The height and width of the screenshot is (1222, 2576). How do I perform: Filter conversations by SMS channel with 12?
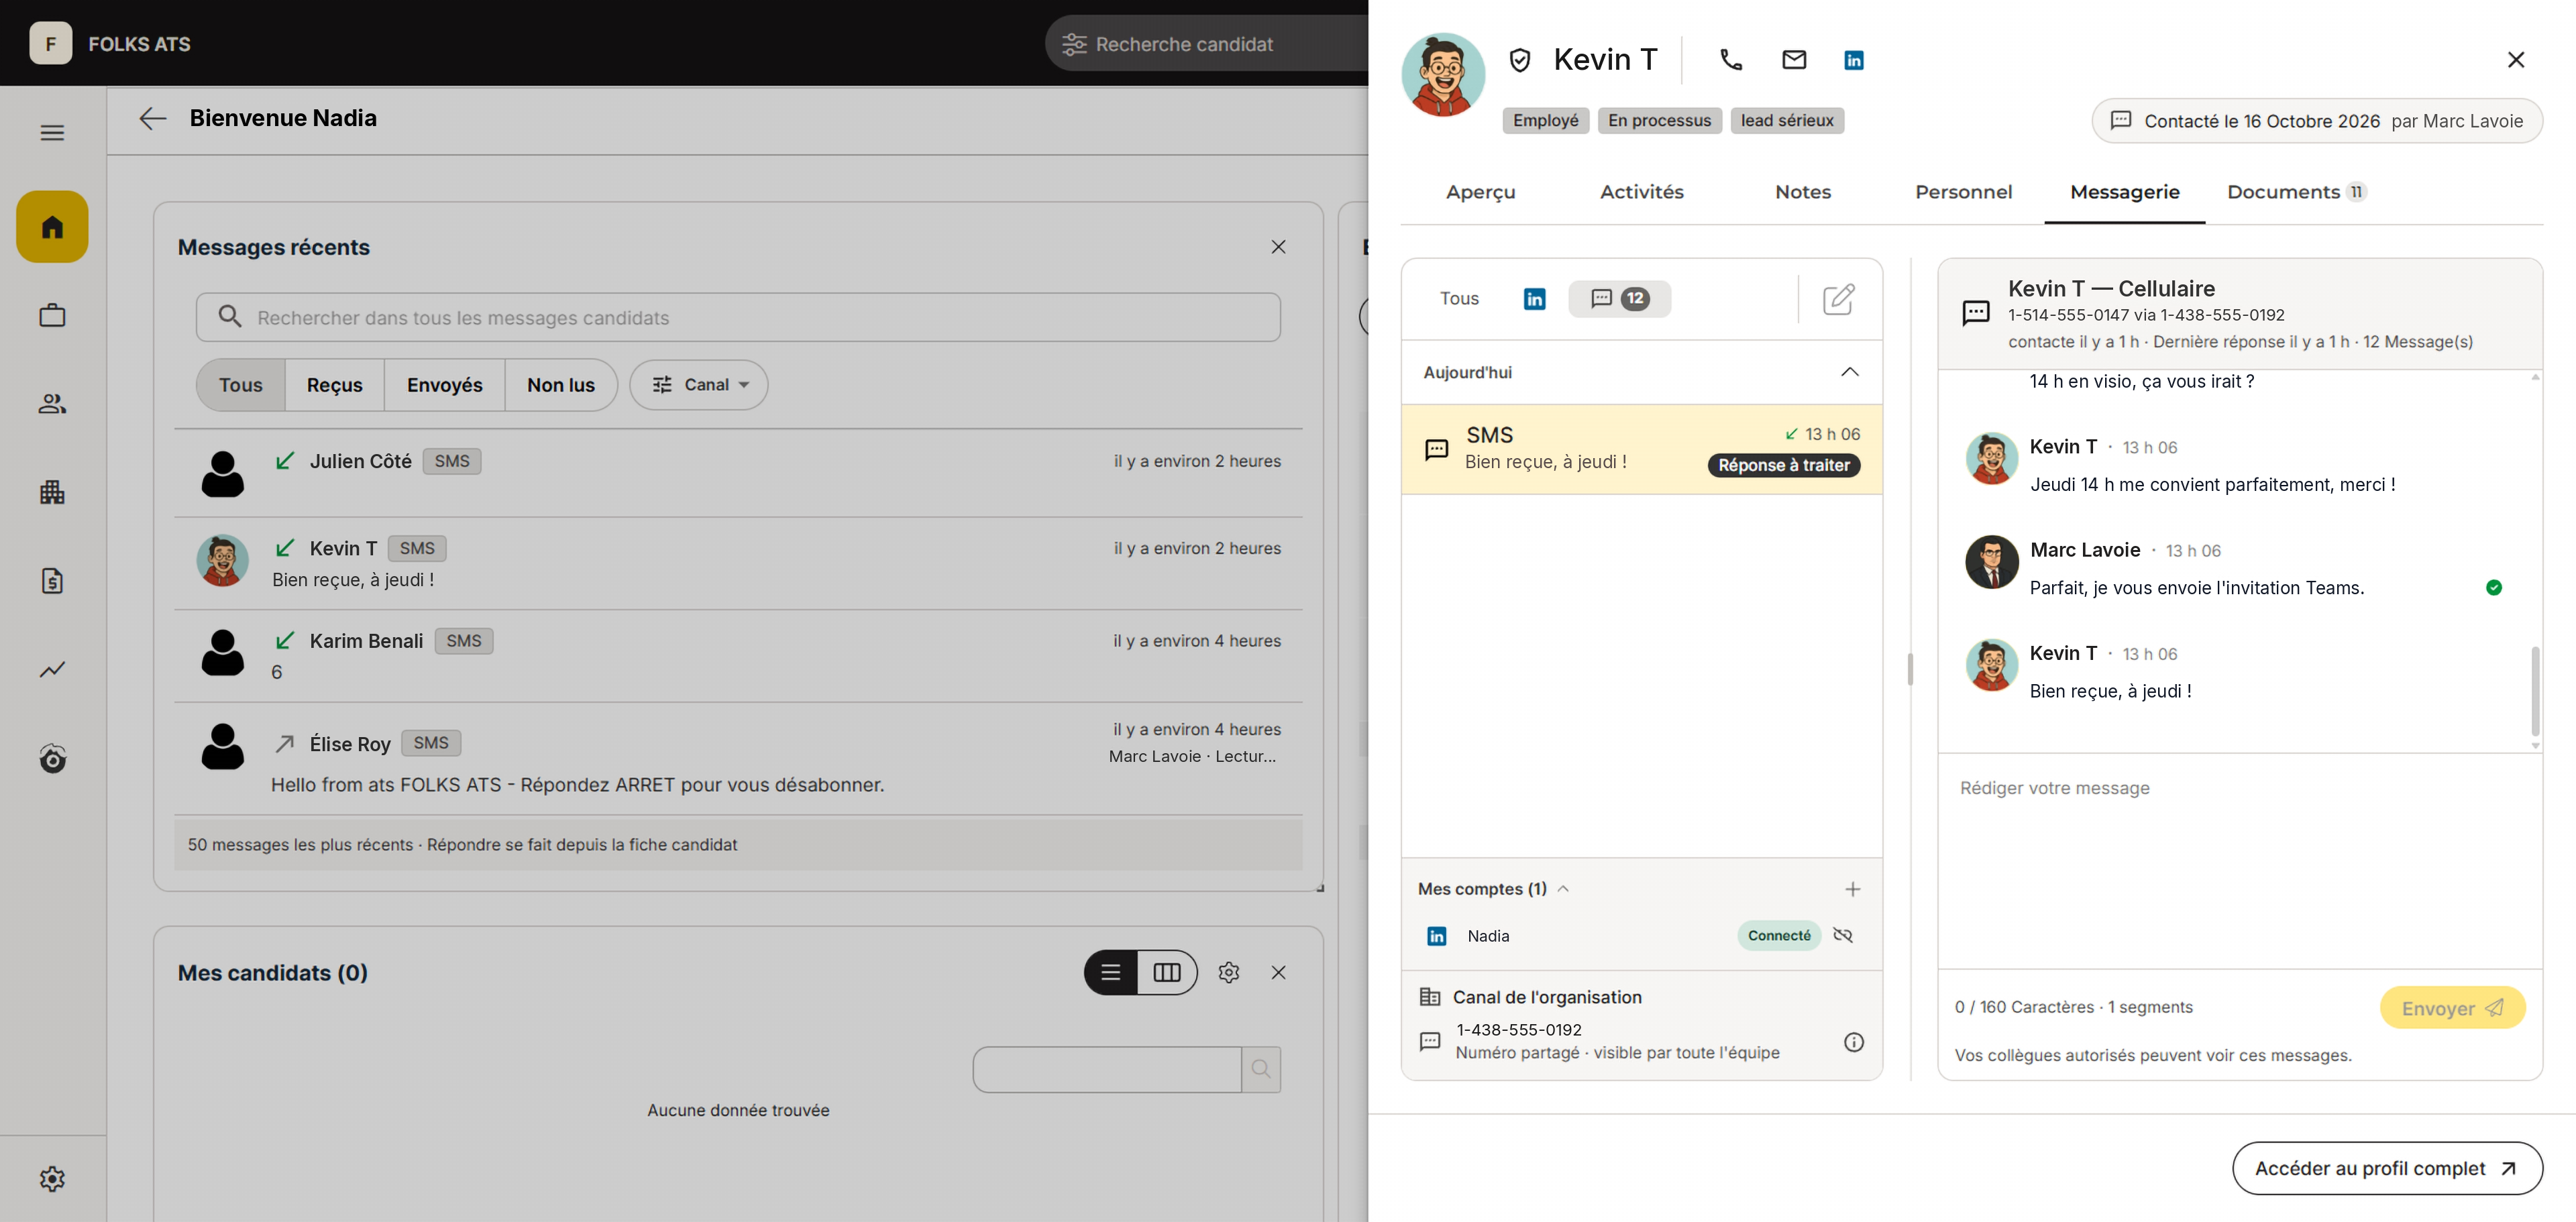pyautogui.click(x=1619, y=298)
